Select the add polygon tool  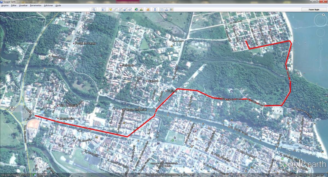[115, 10]
